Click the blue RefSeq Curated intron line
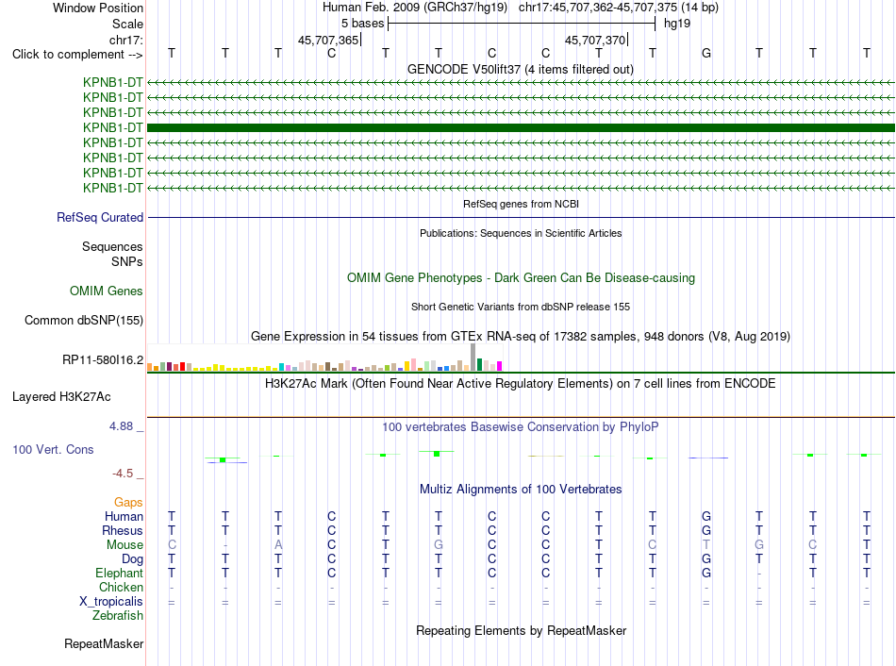 (522, 217)
